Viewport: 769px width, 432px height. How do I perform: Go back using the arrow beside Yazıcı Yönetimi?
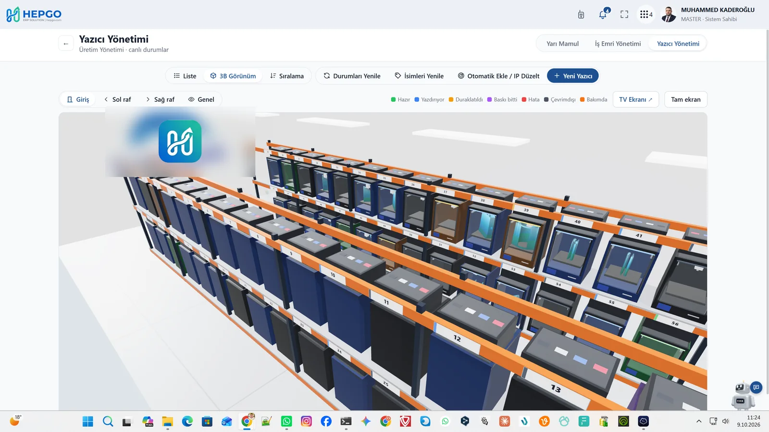coord(66,43)
